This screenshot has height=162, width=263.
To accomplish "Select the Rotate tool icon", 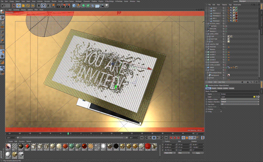I will coord(28,6).
